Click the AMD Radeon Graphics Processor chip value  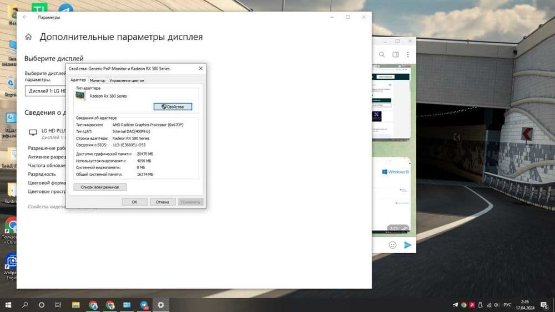click(x=148, y=125)
